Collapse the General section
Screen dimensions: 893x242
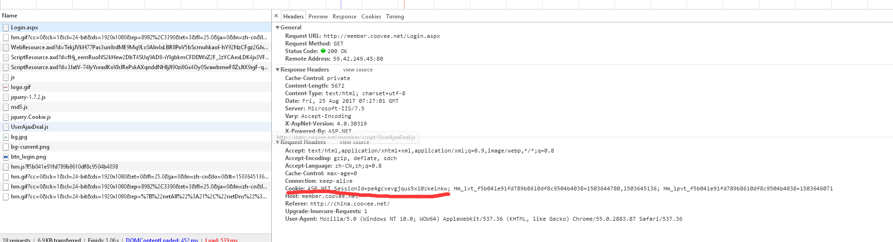coord(278,27)
